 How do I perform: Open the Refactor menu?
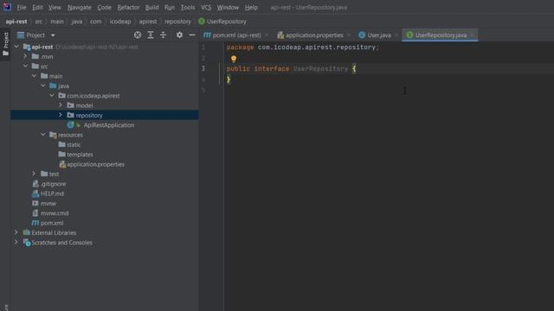(128, 8)
